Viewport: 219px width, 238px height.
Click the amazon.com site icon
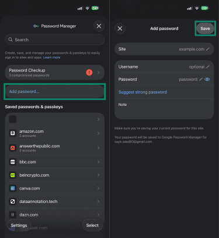[13, 133]
